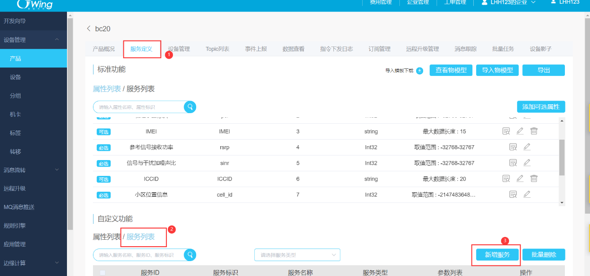590x276 pixels.
Task: Focus the custom service name search field
Action: [139, 255]
